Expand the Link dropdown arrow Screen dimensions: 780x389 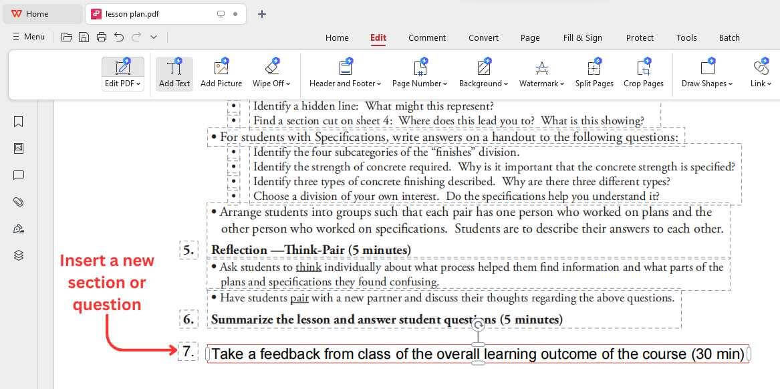(x=769, y=84)
